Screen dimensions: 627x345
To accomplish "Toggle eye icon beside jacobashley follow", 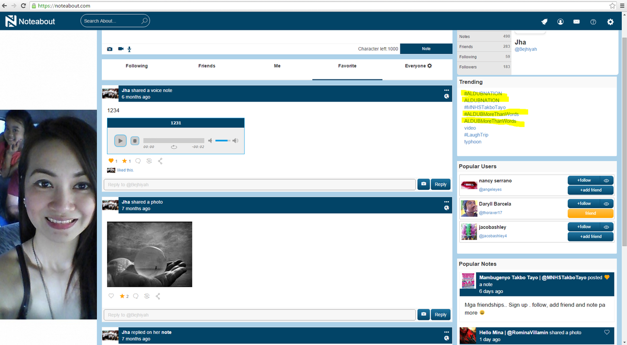I will click(607, 227).
